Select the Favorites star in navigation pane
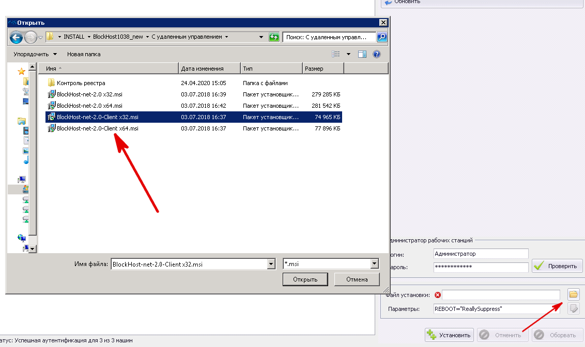 [22, 71]
